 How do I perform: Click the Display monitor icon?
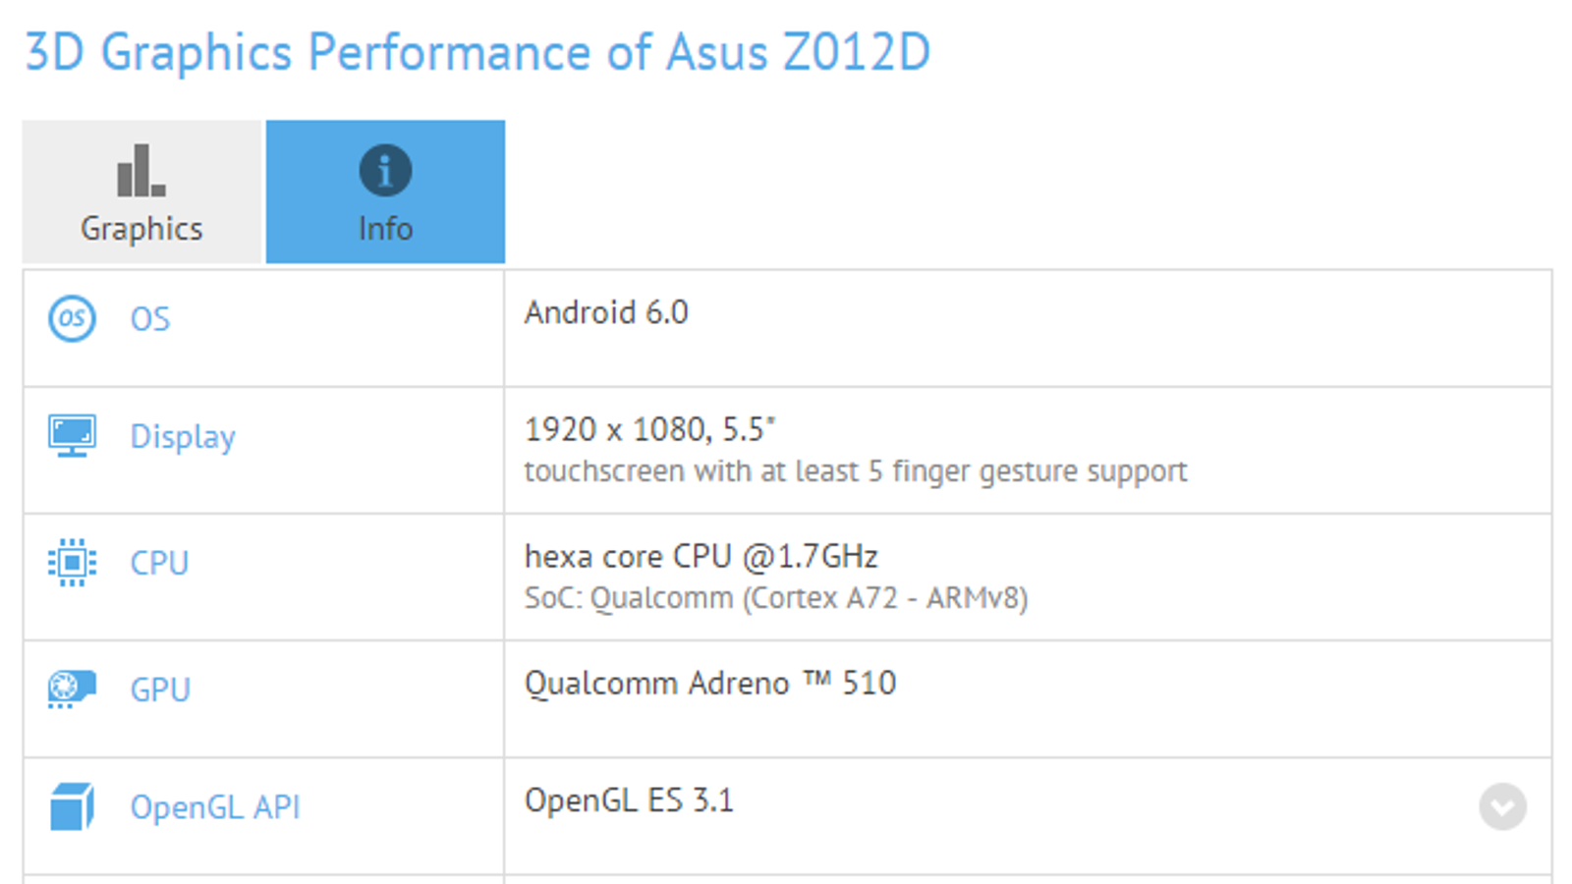tap(72, 435)
